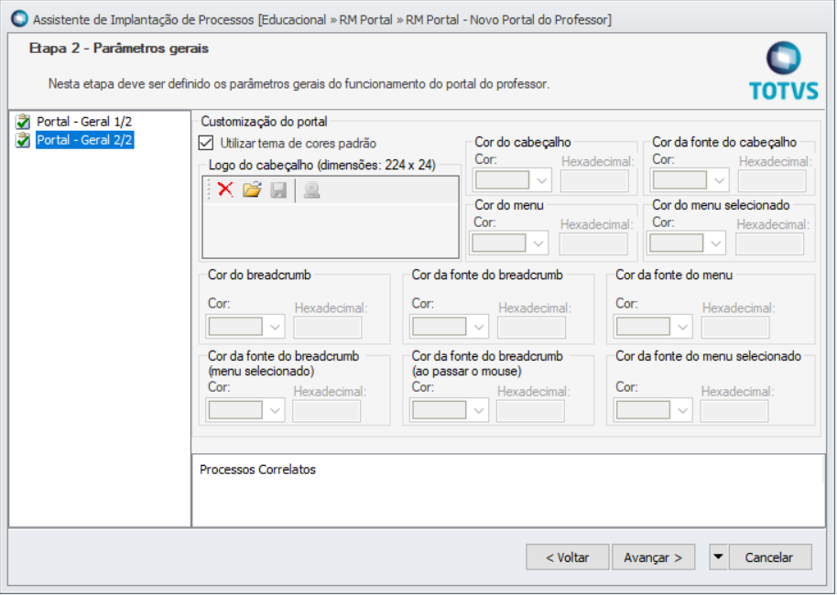This screenshot has height=595, width=837.
Task: Select 'Portal - Geral 2/2' in the tree
Action: coord(84,140)
